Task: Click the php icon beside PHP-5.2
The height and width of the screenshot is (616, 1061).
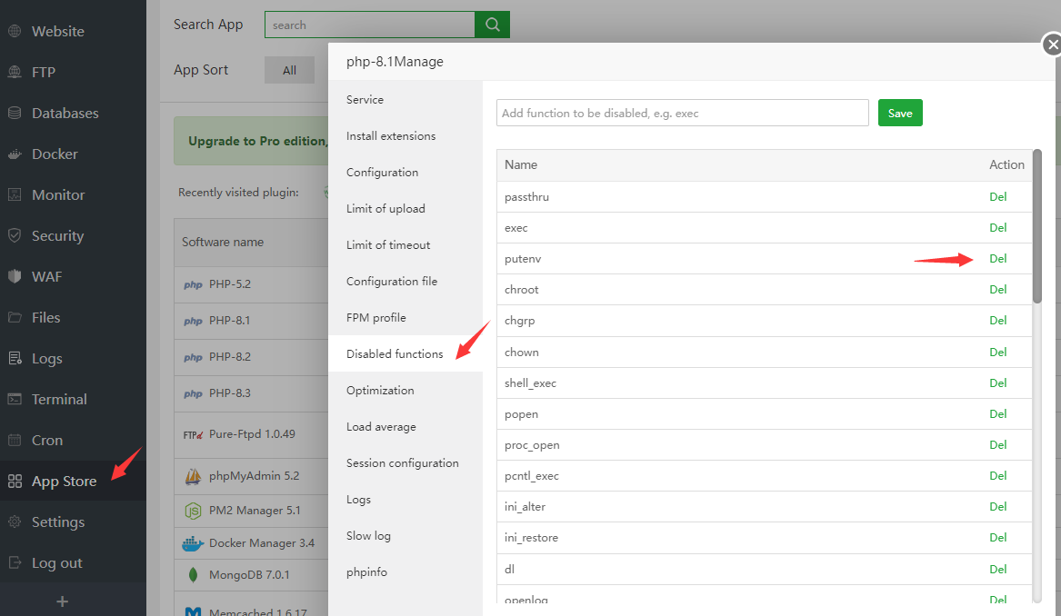Action: pos(193,284)
